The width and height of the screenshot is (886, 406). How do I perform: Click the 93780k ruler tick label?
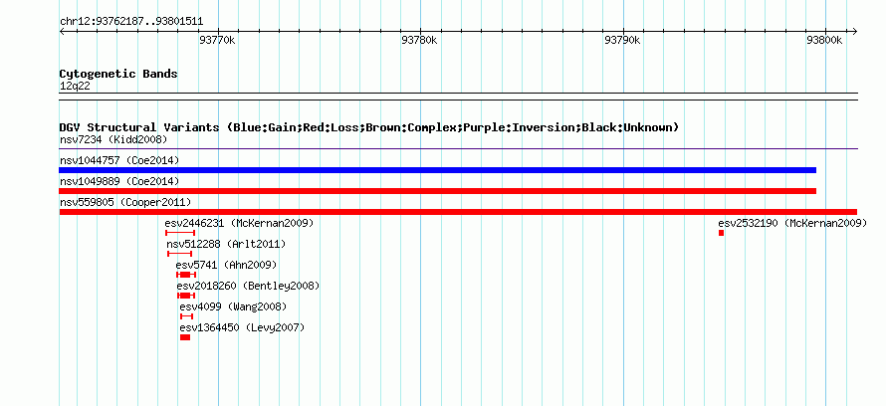click(420, 40)
